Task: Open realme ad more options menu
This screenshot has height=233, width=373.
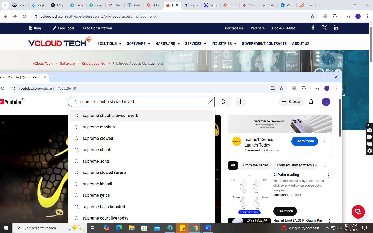Action: pos(325,141)
